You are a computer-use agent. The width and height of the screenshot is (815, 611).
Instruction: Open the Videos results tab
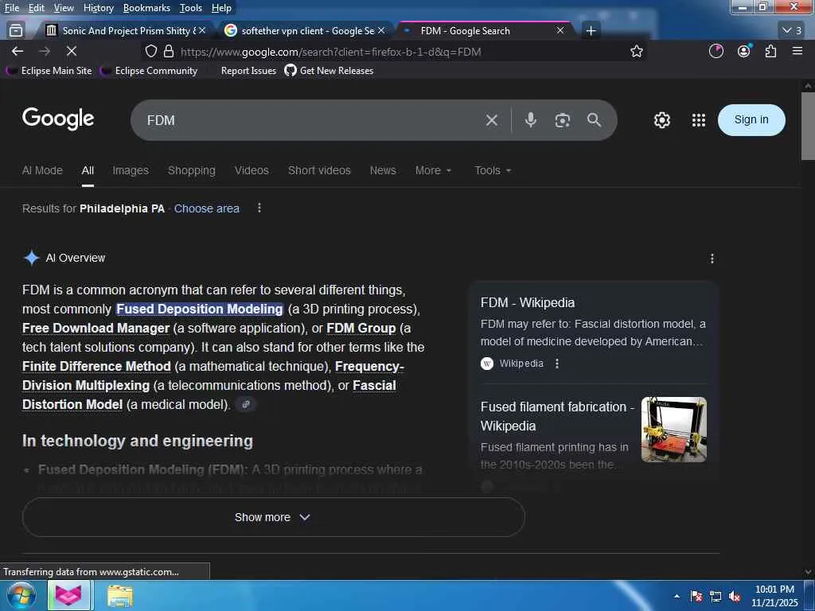click(x=252, y=170)
